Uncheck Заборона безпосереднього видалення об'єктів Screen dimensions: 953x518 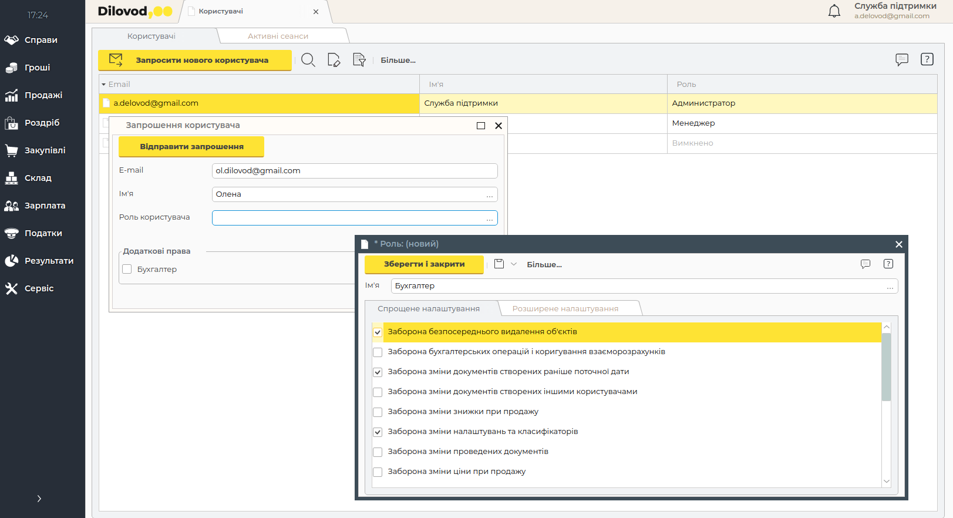point(378,332)
